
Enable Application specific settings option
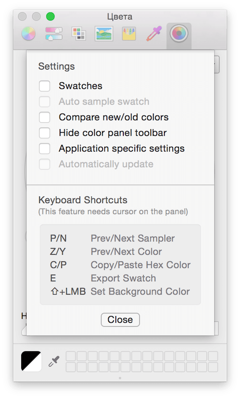click(44, 149)
